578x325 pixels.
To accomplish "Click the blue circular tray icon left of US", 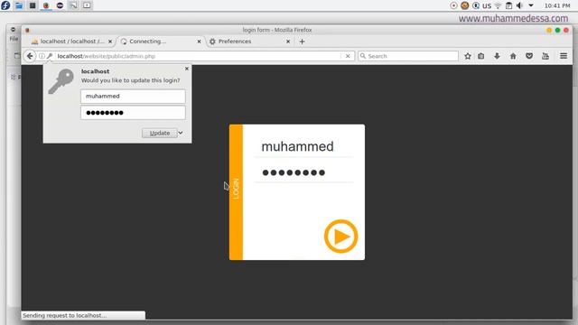I will click(x=476, y=5).
